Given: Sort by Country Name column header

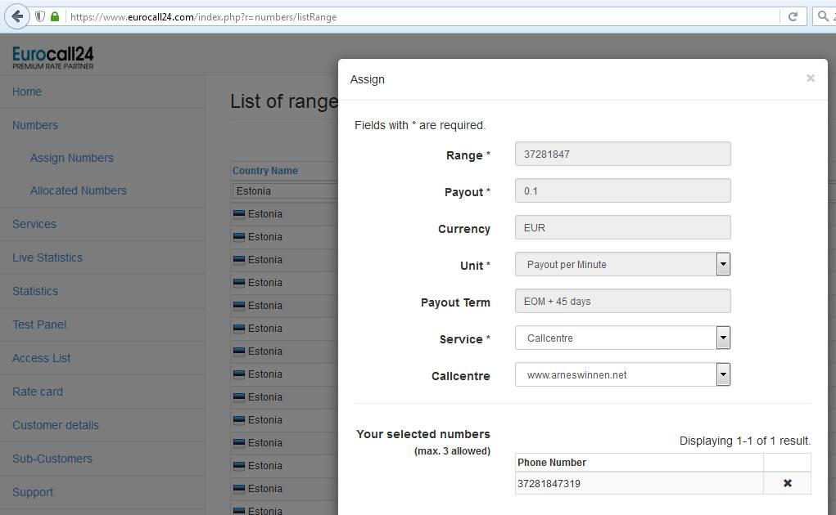Looking at the screenshot, I should tap(265, 171).
